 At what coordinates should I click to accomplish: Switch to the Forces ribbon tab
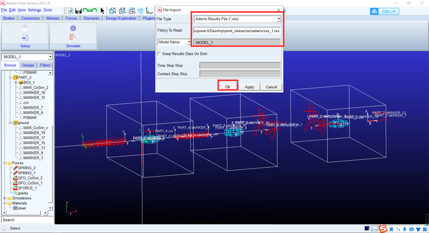(x=71, y=18)
